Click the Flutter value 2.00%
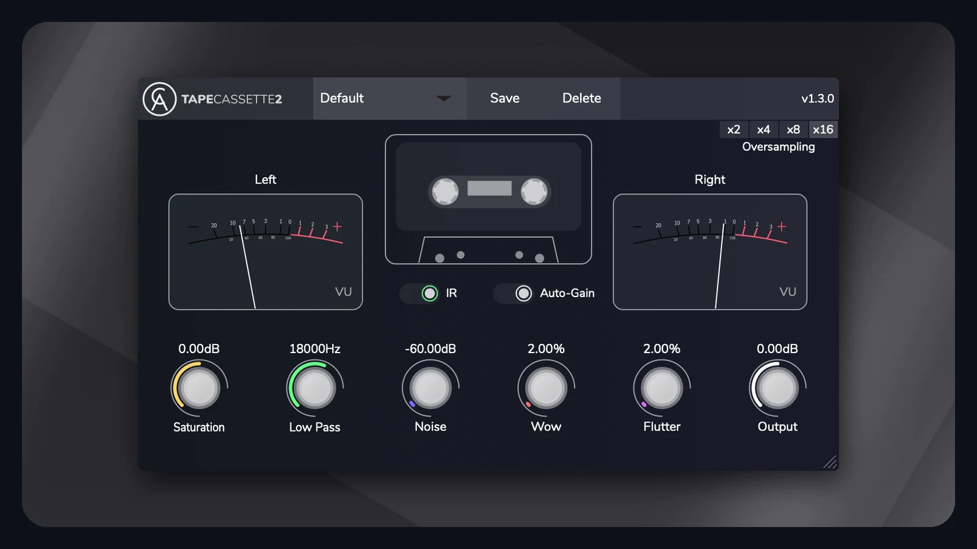Viewport: 977px width, 549px height. [x=662, y=349]
